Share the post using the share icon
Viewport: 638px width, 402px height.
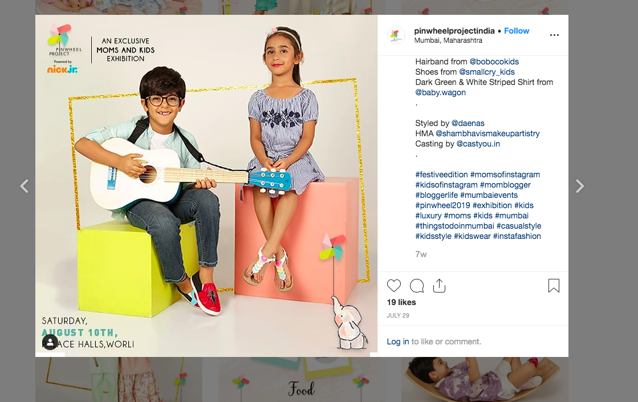pyautogui.click(x=439, y=286)
